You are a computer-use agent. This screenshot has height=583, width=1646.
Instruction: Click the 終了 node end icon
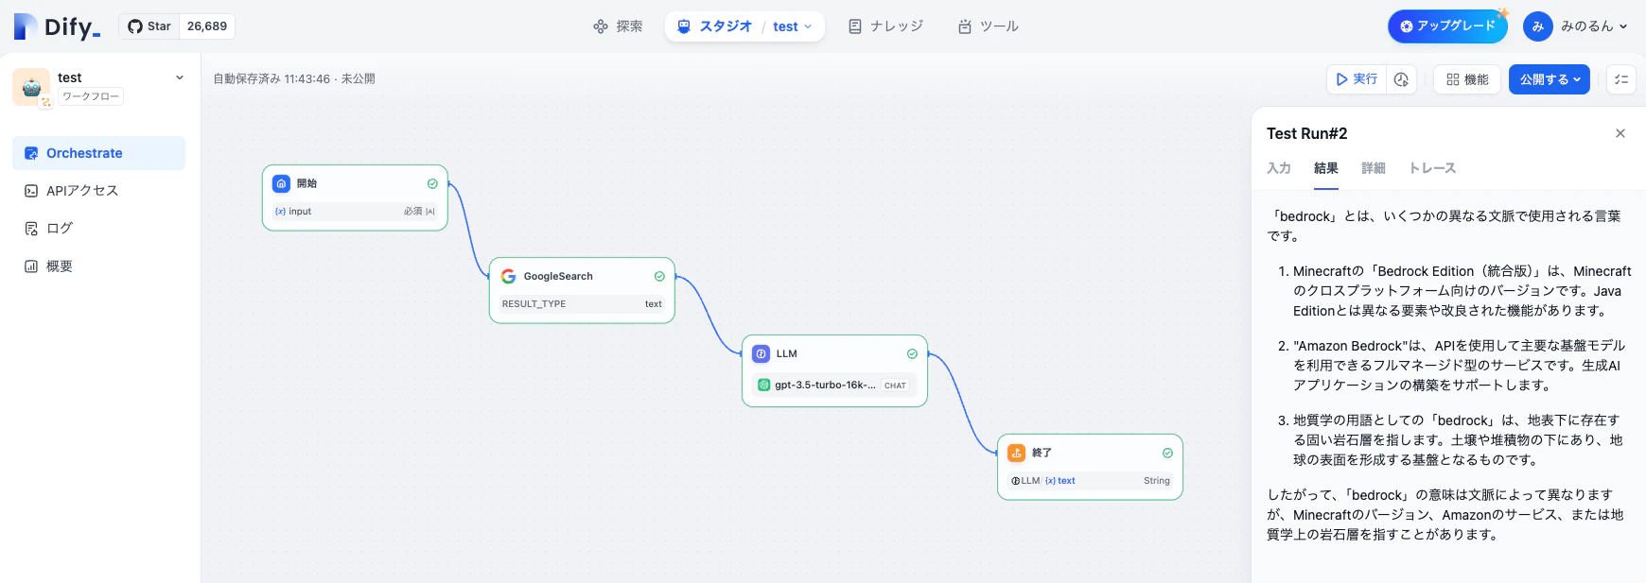tap(1016, 453)
